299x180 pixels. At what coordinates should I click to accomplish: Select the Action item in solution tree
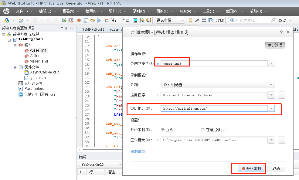35,56
